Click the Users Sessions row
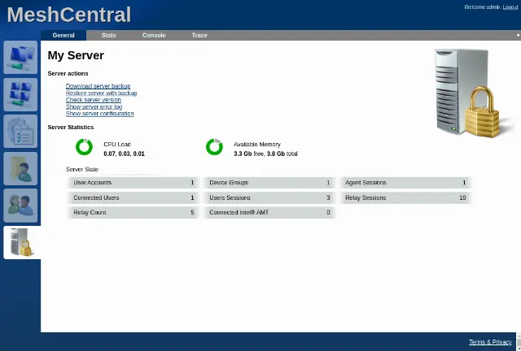521x351 pixels. [269, 197]
